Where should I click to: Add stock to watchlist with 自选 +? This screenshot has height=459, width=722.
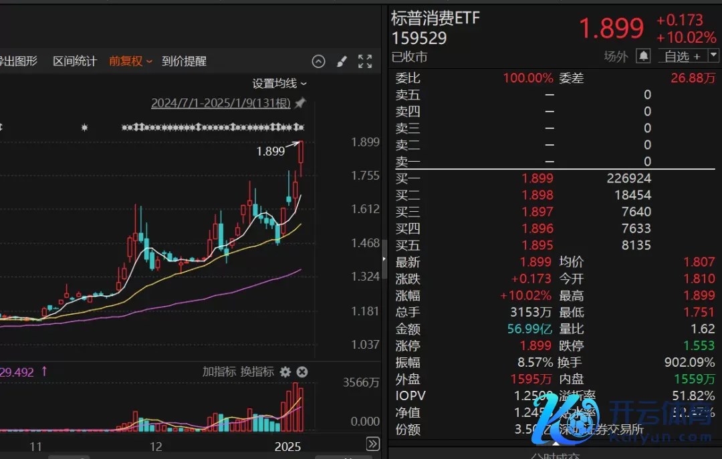(x=681, y=56)
